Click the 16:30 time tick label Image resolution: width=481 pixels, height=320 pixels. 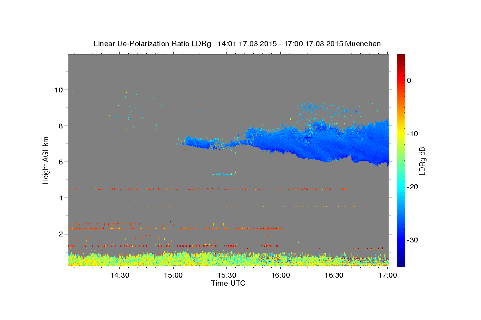(x=333, y=275)
